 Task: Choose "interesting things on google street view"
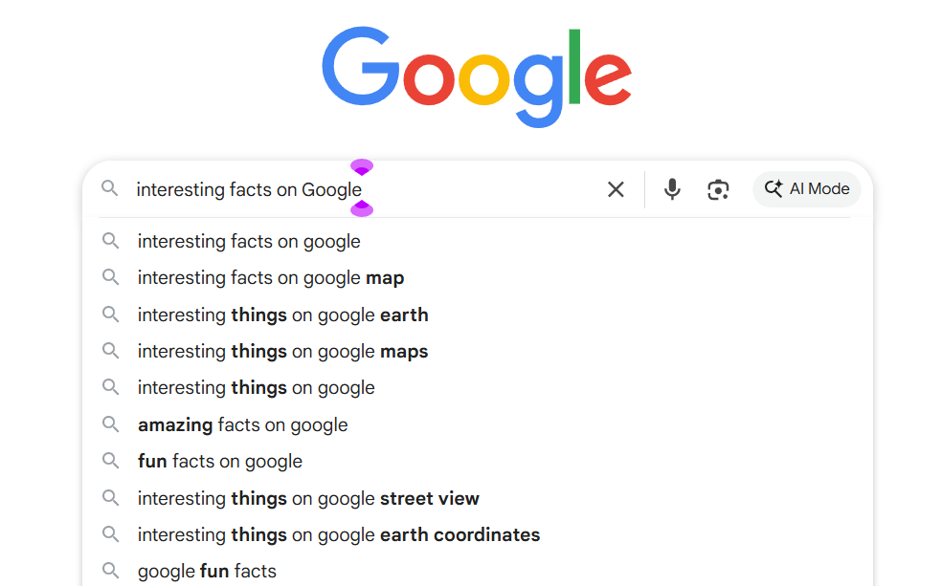pyautogui.click(x=308, y=498)
